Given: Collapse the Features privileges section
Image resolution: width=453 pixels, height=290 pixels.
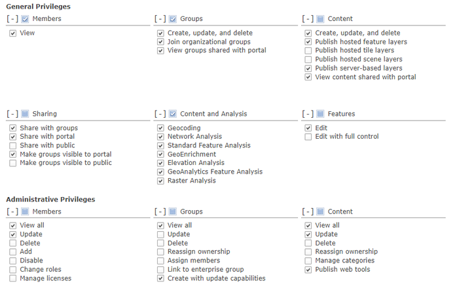Looking at the screenshot, I should [308, 114].
